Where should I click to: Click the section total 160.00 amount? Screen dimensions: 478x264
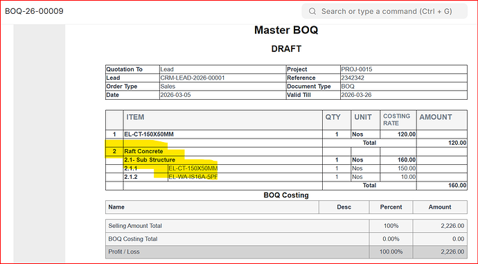point(457,185)
